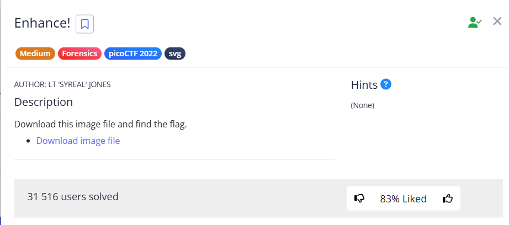509x225 pixels.
Task: Click the challenge description sentence
Action: tap(100, 124)
